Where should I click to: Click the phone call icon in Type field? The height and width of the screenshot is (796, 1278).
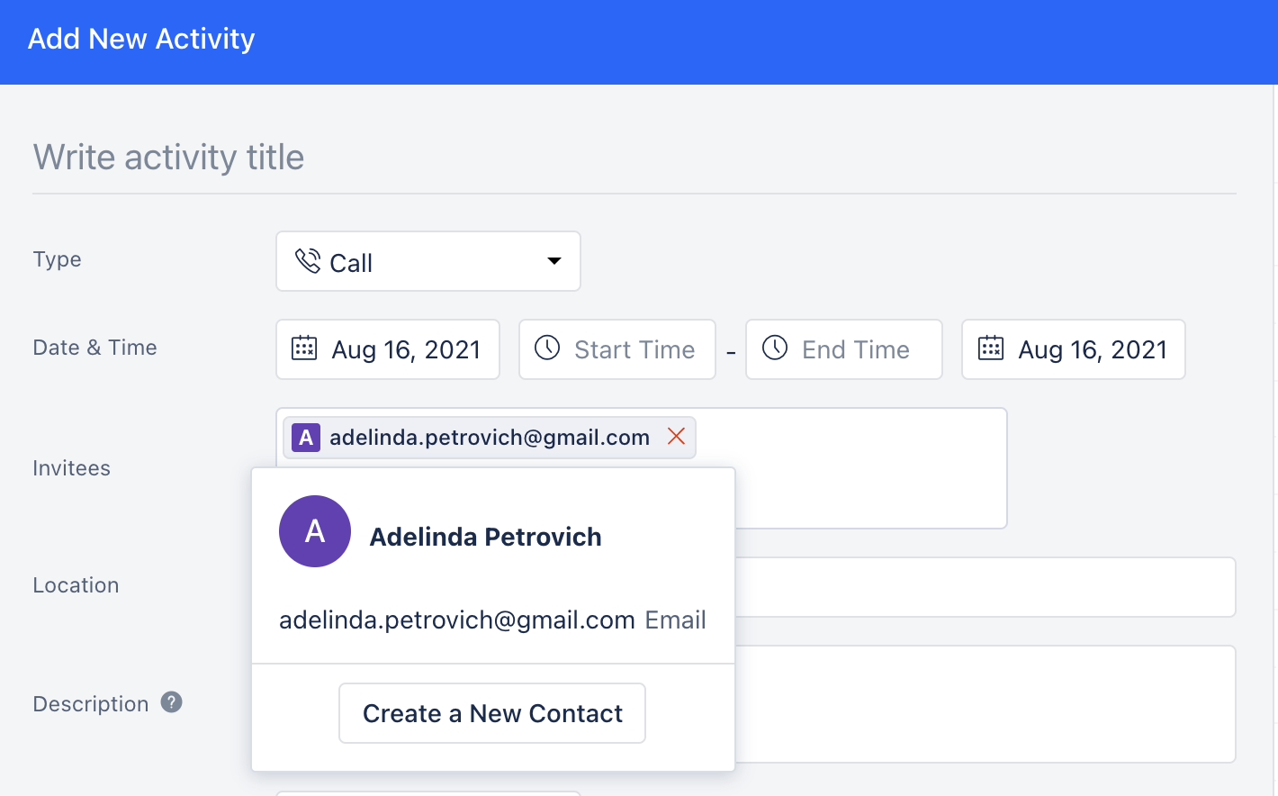[308, 261]
